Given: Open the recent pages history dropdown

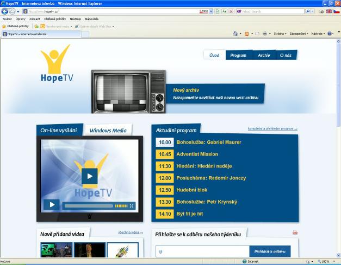Looking at the screenshot, I should click(18, 11).
